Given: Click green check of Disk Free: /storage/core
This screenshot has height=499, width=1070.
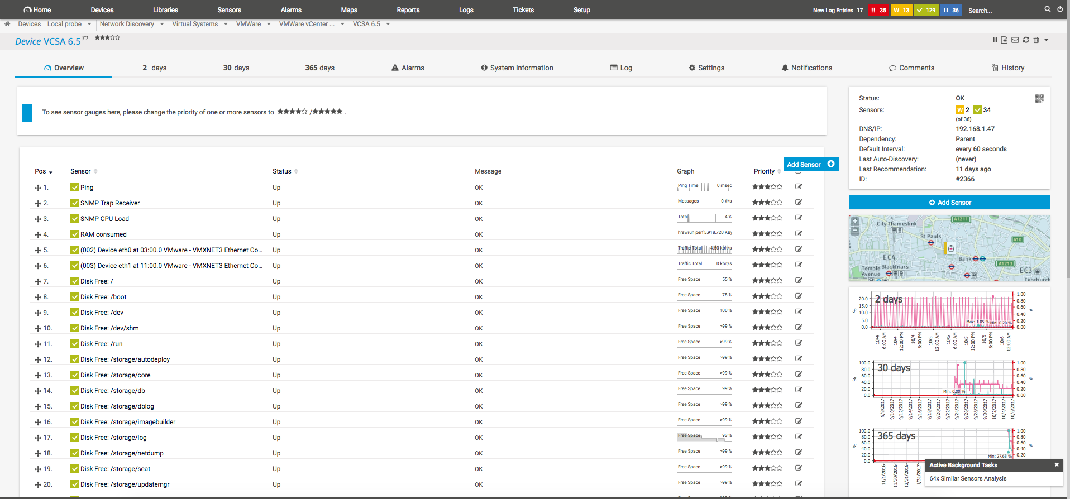Looking at the screenshot, I should (x=75, y=375).
